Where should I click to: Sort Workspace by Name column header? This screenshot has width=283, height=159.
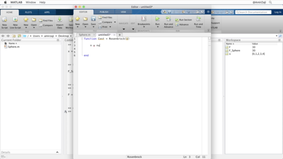coord(230,44)
